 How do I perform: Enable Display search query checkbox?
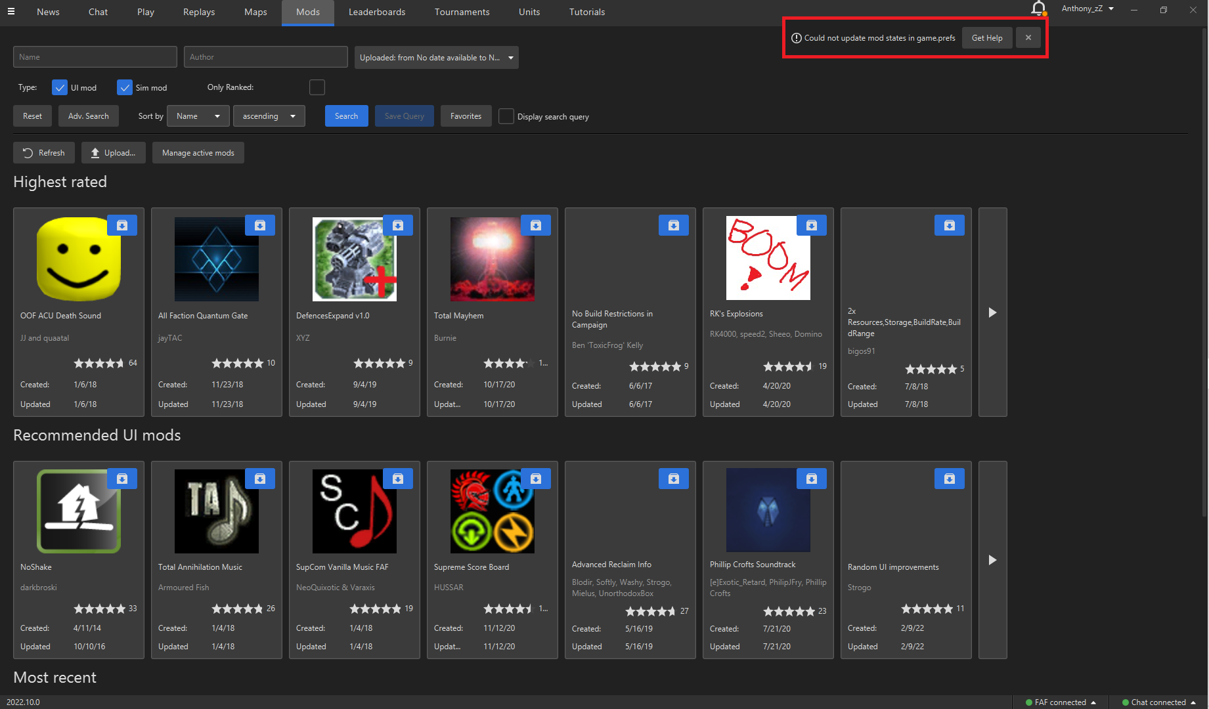coord(506,116)
